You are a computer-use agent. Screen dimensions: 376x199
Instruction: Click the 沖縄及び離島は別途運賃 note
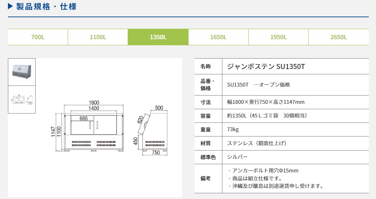coord(275,186)
